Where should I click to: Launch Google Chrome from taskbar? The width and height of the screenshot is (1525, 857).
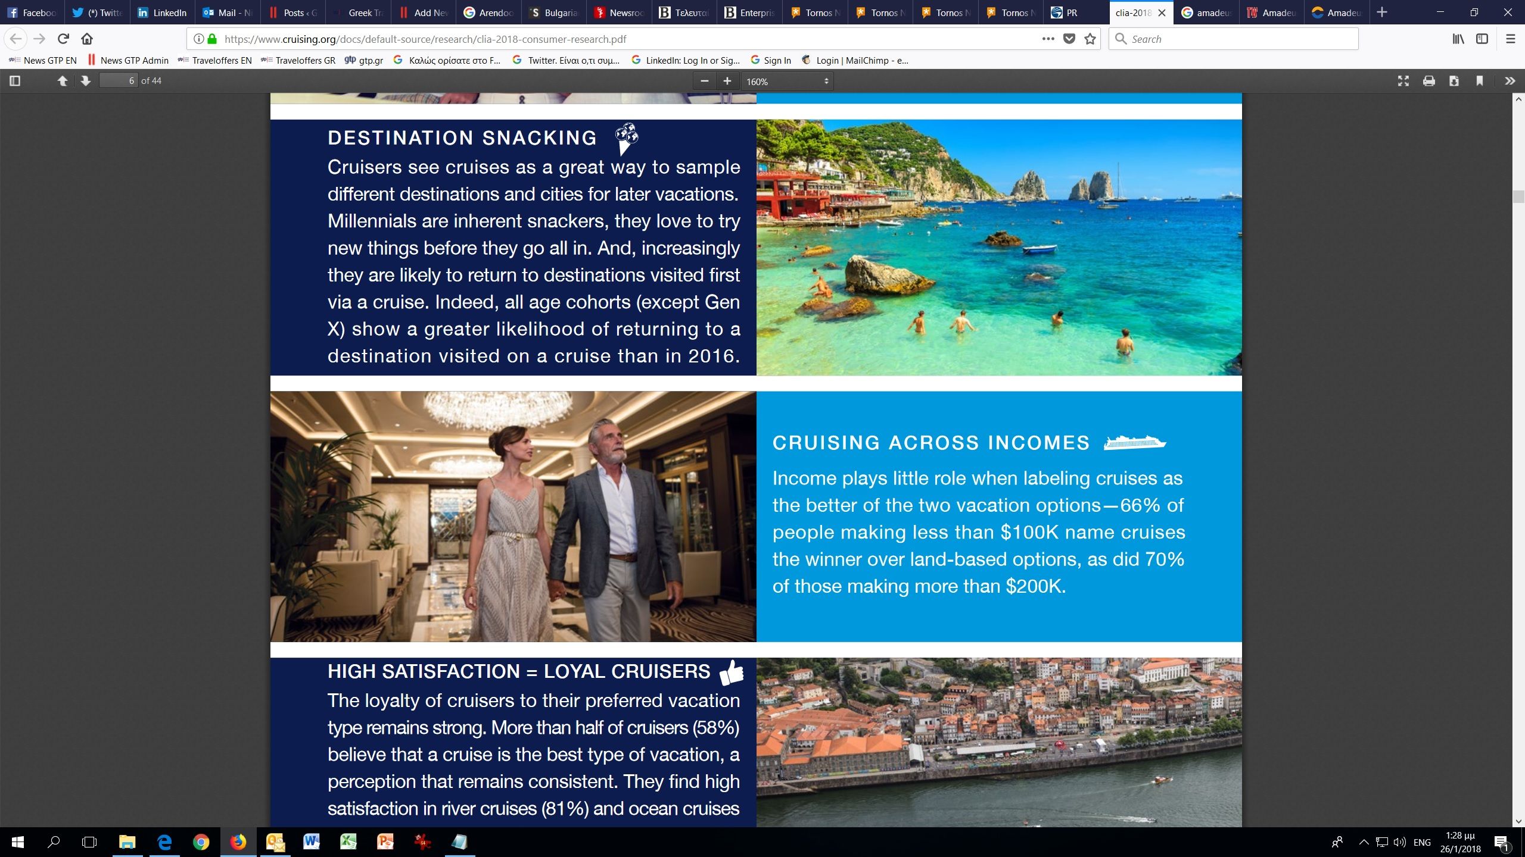[x=201, y=842]
